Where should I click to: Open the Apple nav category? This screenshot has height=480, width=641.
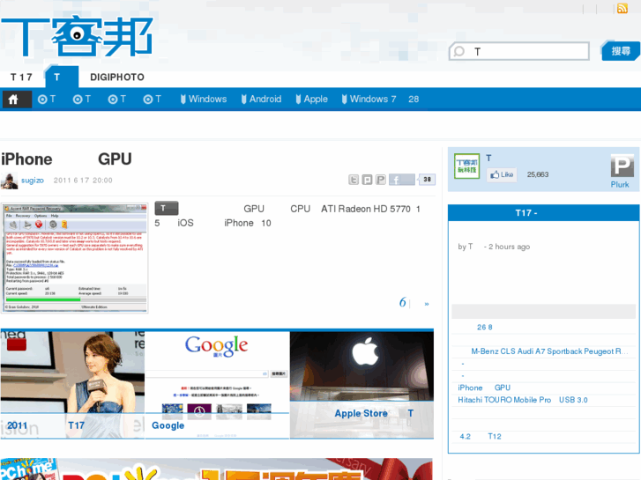pyautogui.click(x=311, y=100)
